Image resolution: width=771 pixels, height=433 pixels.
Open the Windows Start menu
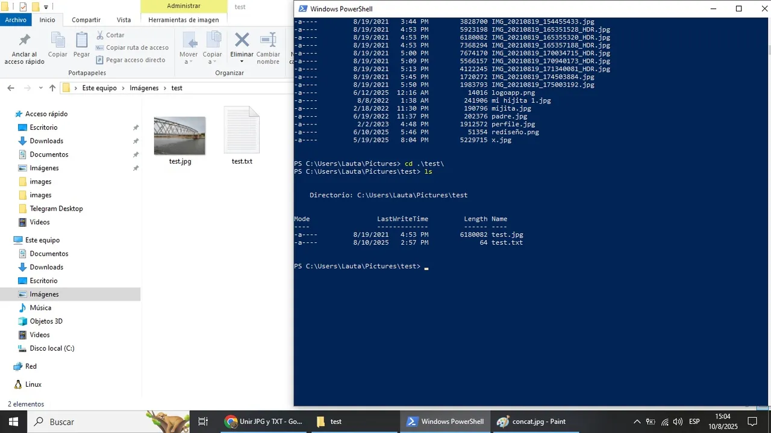(13, 422)
